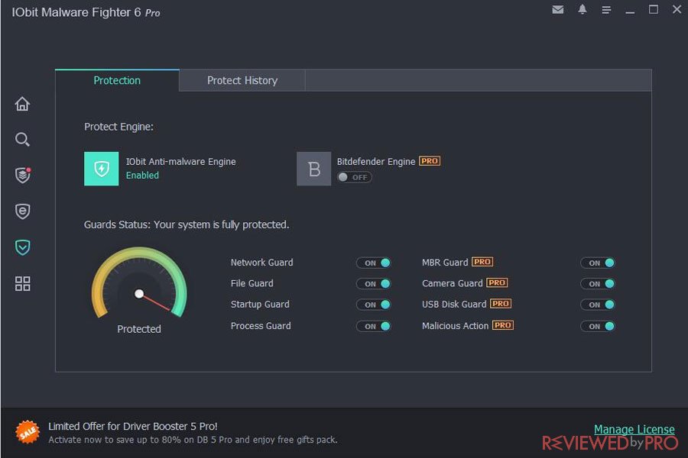
Task: Click the IObit Anti-malware Engine shield tile
Action: [102, 169]
